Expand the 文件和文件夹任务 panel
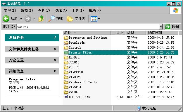 [x=55, y=49]
